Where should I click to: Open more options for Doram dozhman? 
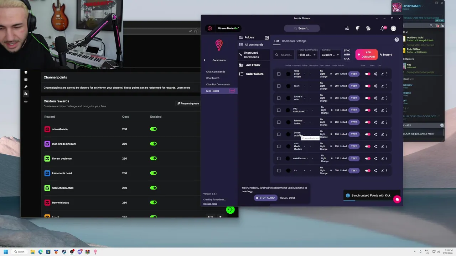click(x=387, y=134)
